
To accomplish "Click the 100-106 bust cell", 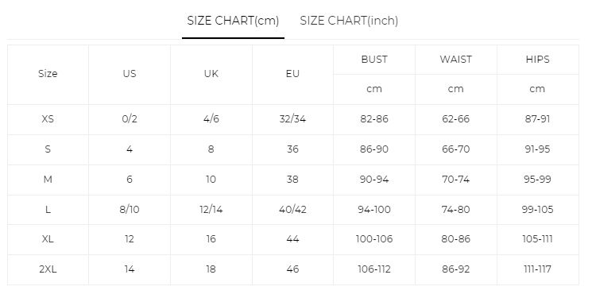I will point(374,238).
